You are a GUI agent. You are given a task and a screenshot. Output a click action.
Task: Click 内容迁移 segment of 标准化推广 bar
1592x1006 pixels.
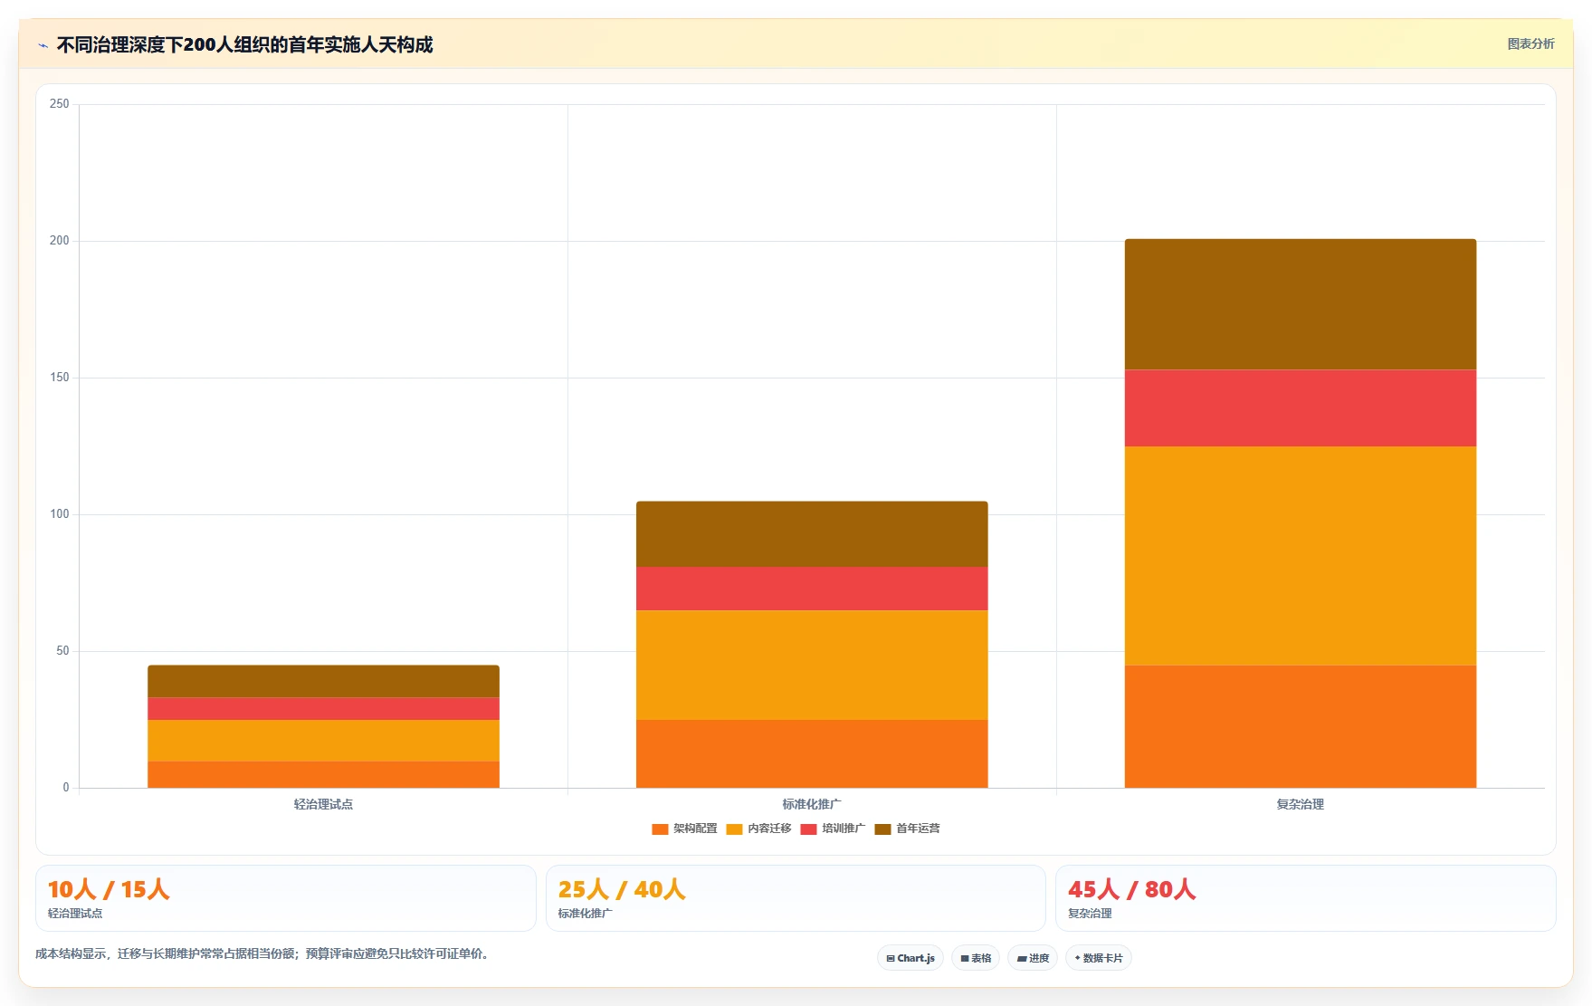click(x=812, y=665)
